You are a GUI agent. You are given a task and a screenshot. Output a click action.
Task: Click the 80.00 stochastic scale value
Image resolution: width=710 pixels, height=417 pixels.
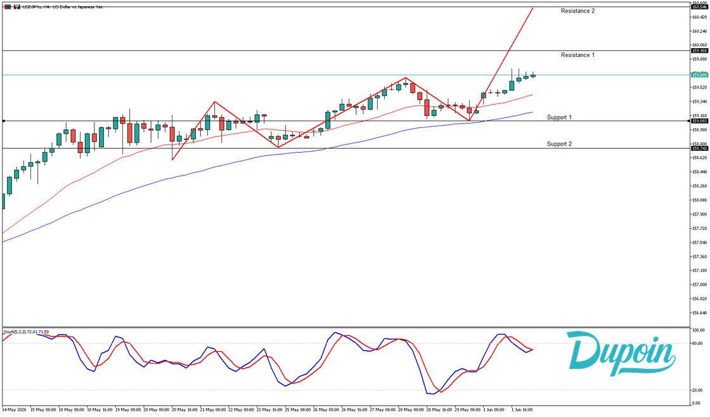point(697,343)
